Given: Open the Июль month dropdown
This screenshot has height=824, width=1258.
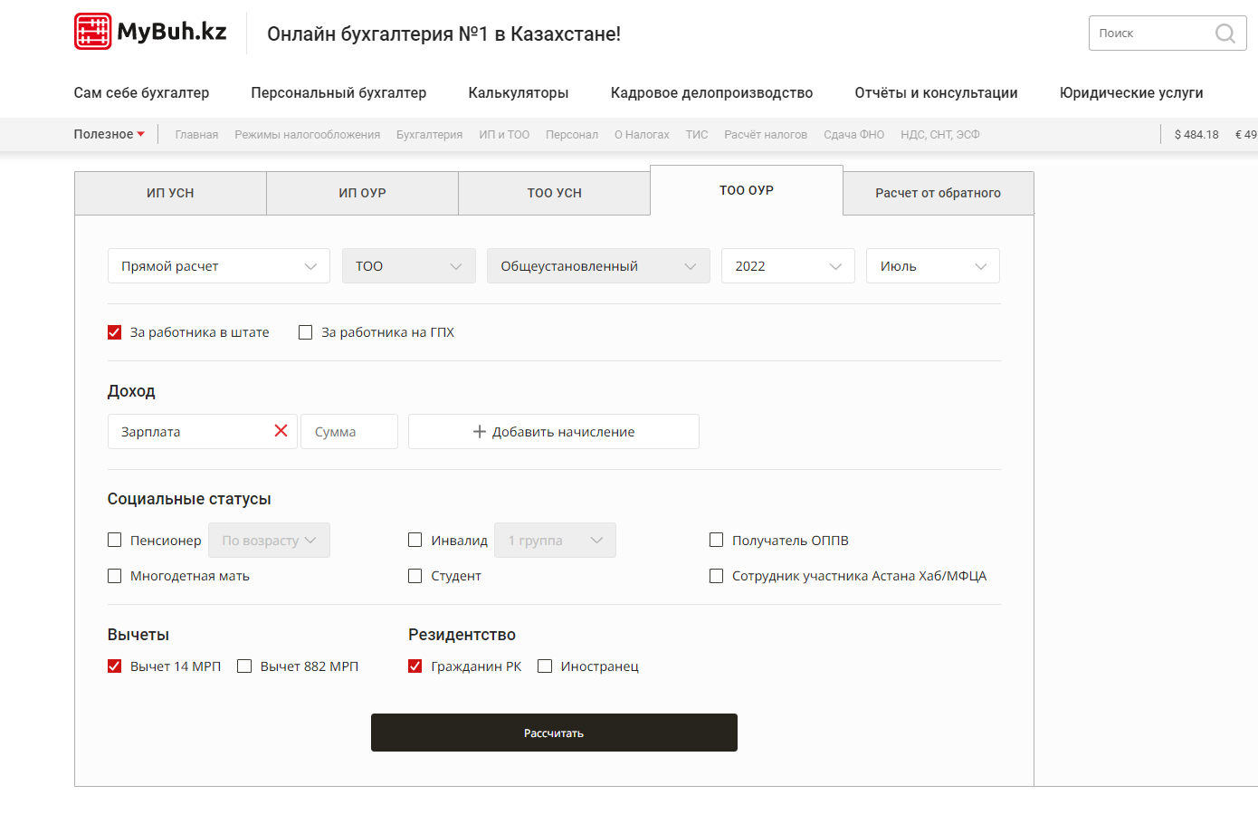Looking at the screenshot, I should 933,266.
